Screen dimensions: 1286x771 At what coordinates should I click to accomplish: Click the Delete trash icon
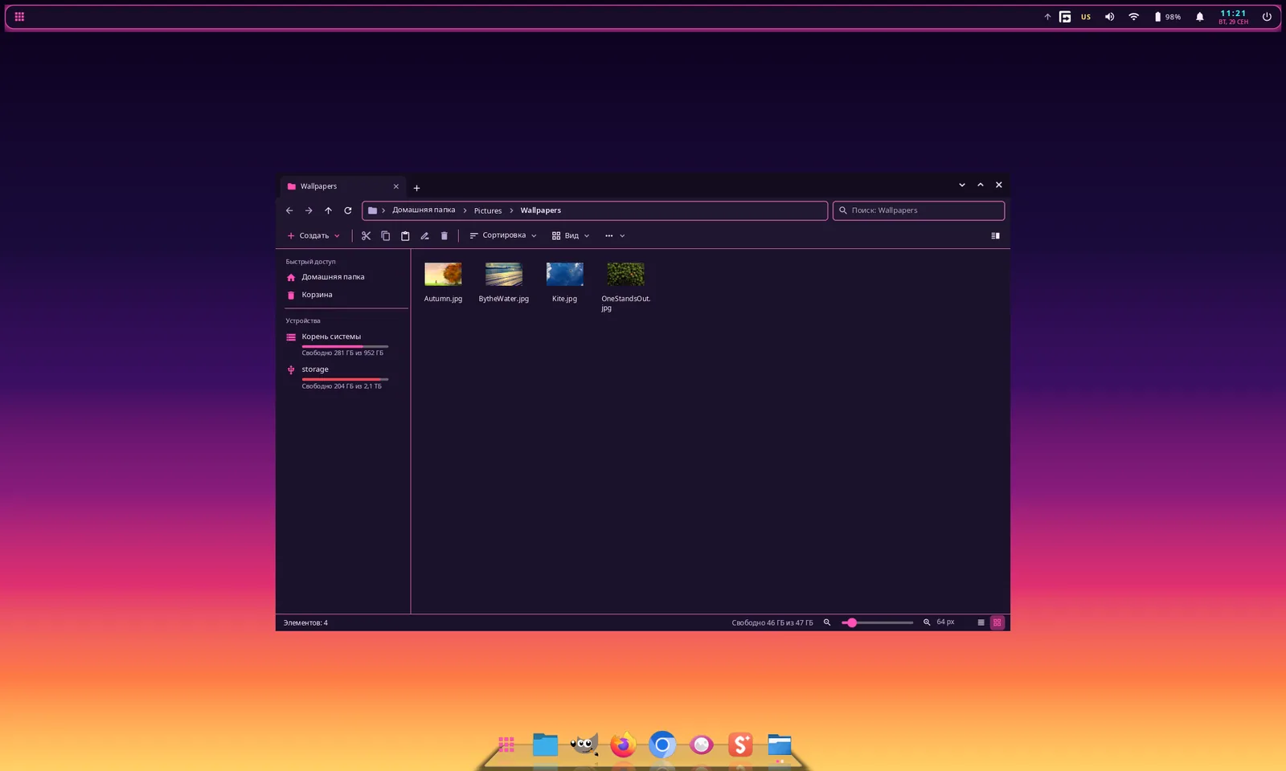(x=444, y=235)
